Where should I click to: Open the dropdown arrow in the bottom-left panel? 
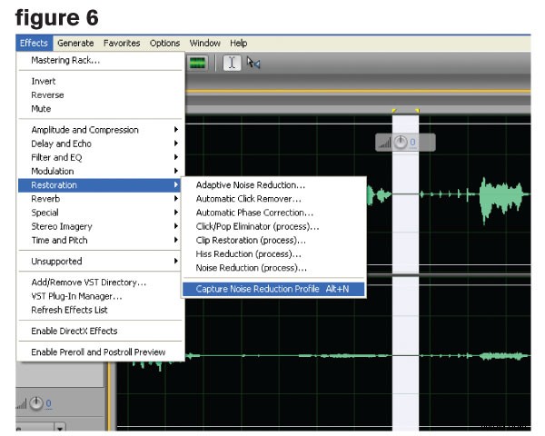point(60,427)
